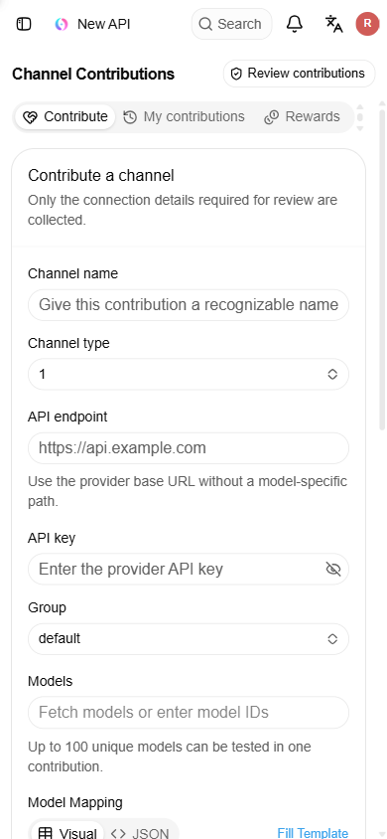Screen dimensions: 387x839
Task: Click the Channel Contributions heading
Action: (x=93, y=74)
